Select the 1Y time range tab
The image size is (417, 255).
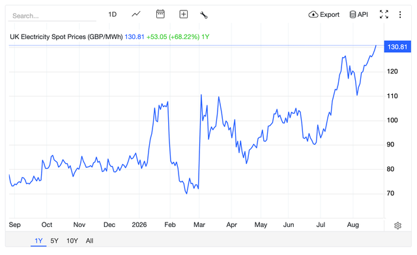[38, 241]
